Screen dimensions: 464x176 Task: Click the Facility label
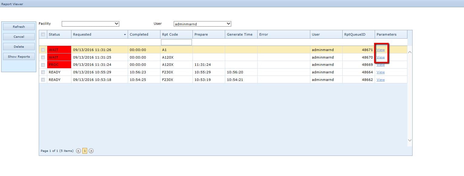[45, 24]
